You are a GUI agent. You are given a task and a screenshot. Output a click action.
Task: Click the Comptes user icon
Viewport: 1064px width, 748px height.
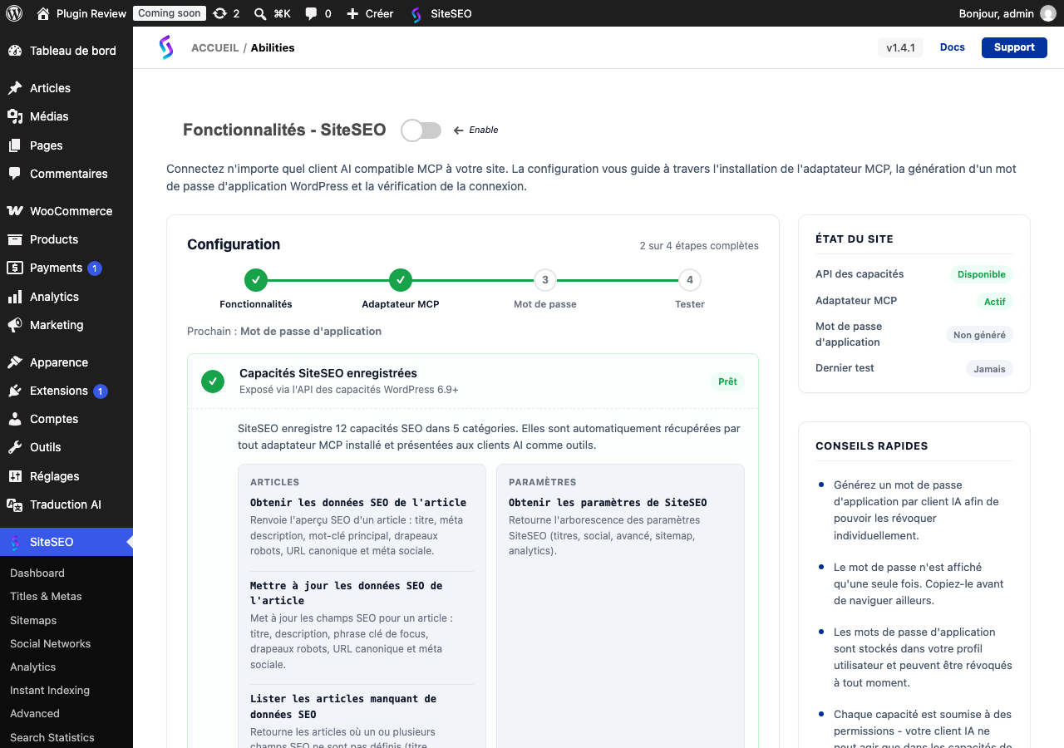(x=15, y=419)
